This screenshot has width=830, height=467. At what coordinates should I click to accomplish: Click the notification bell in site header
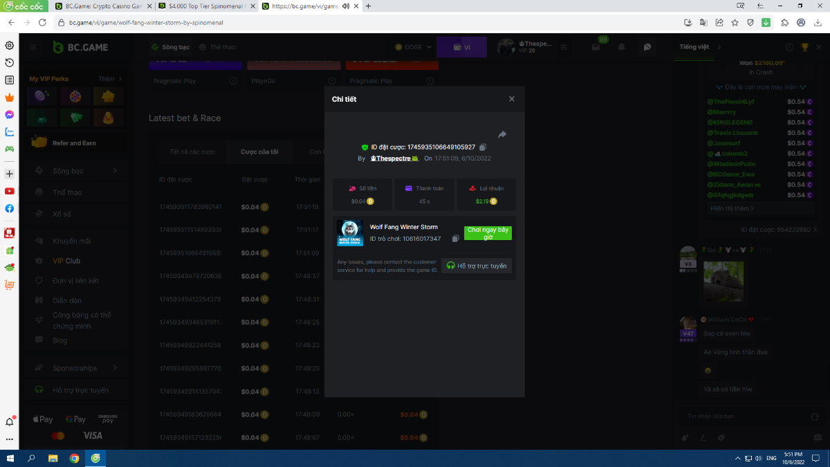tap(621, 47)
